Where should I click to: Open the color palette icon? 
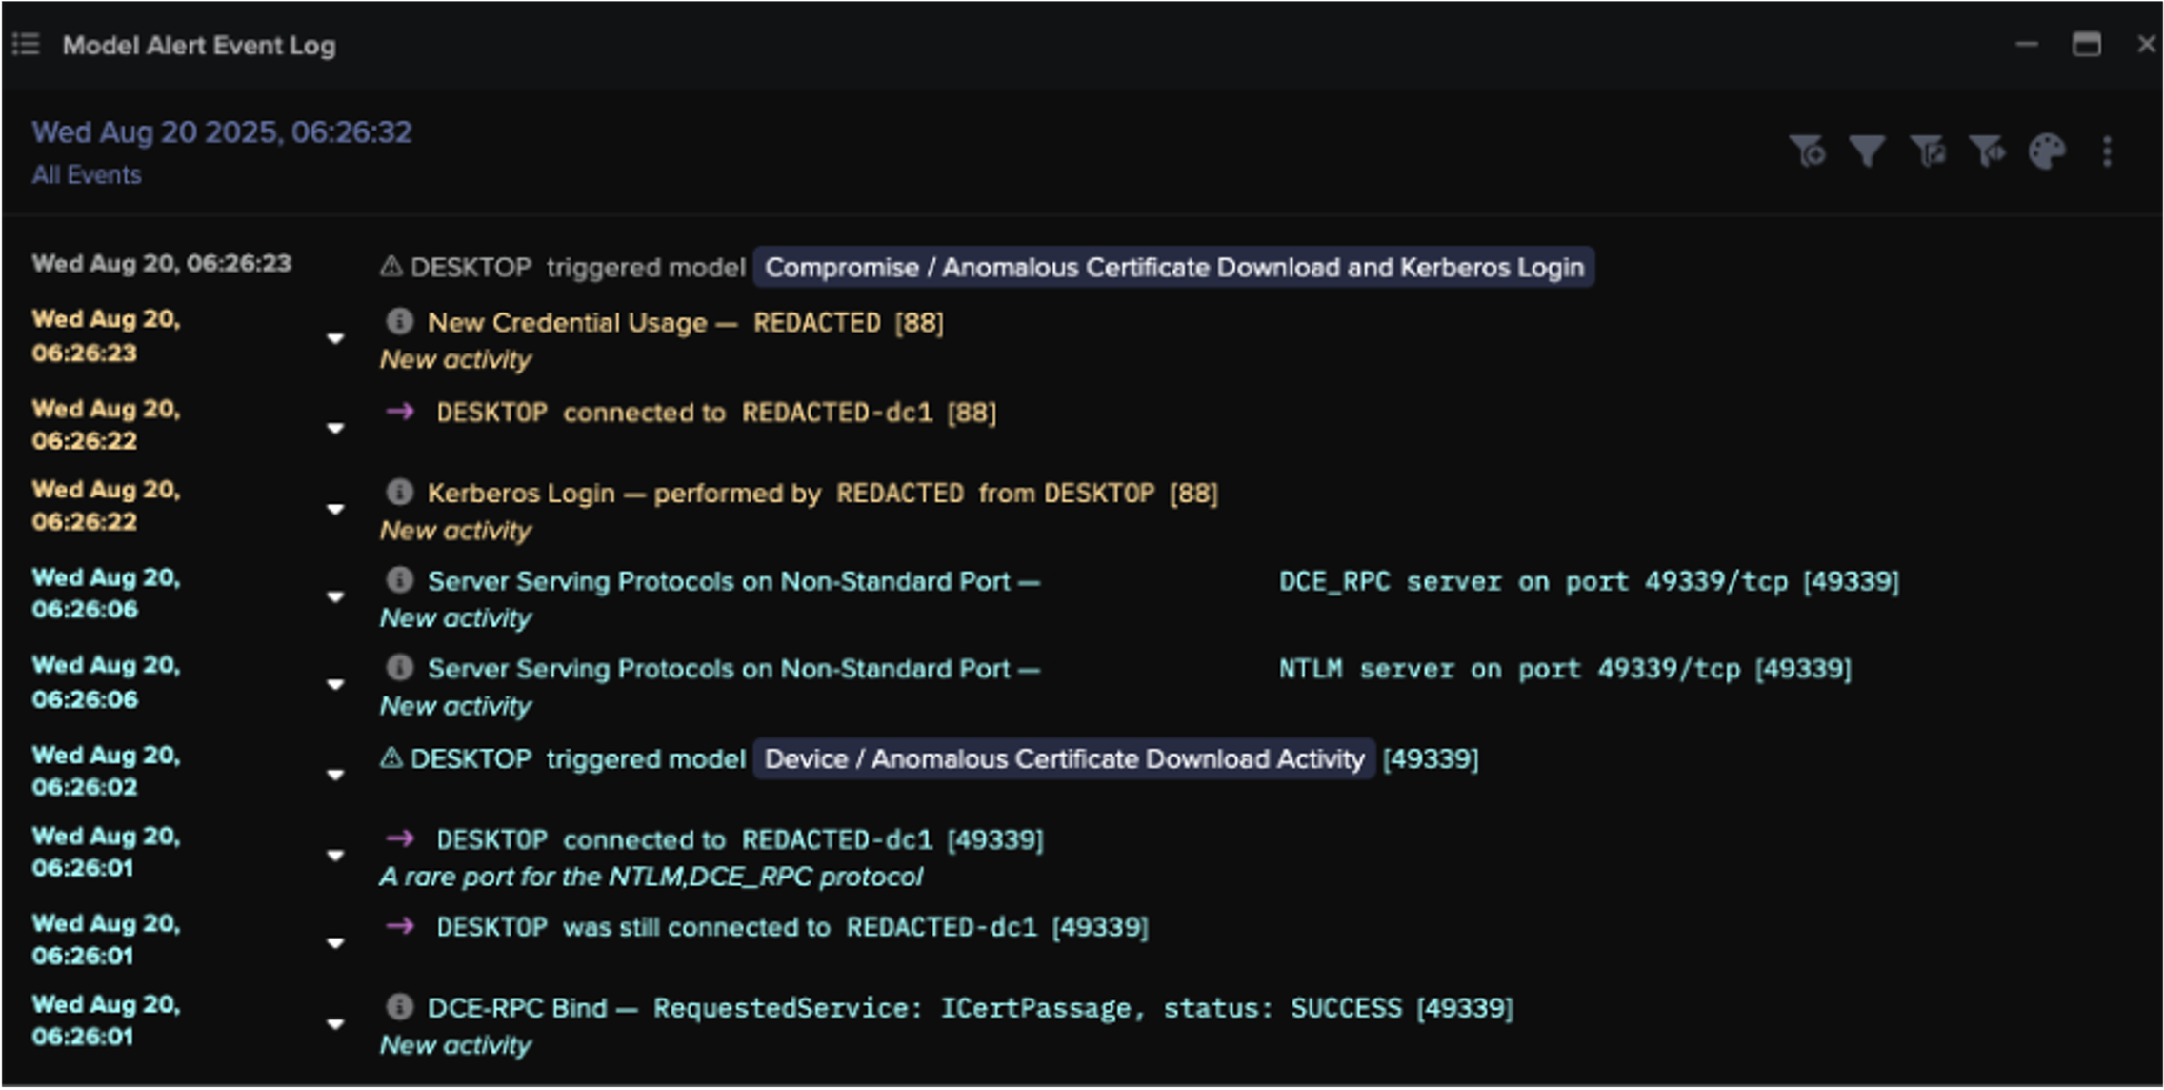click(2047, 151)
